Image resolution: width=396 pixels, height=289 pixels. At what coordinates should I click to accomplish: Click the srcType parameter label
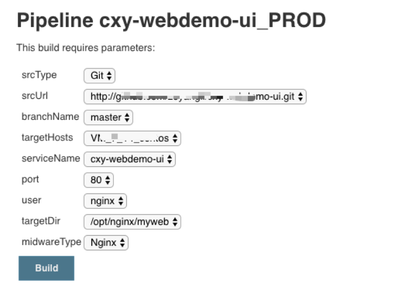tap(39, 75)
